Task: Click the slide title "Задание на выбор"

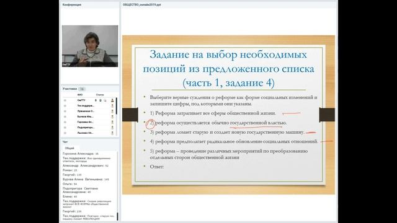Action: tap(228, 69)
